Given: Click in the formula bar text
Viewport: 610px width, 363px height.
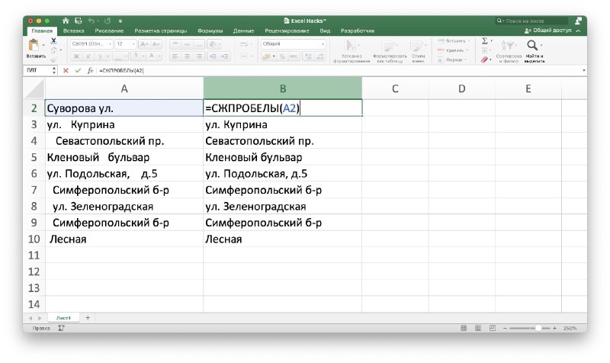Looking at the screenshot, I should (121, 70).
